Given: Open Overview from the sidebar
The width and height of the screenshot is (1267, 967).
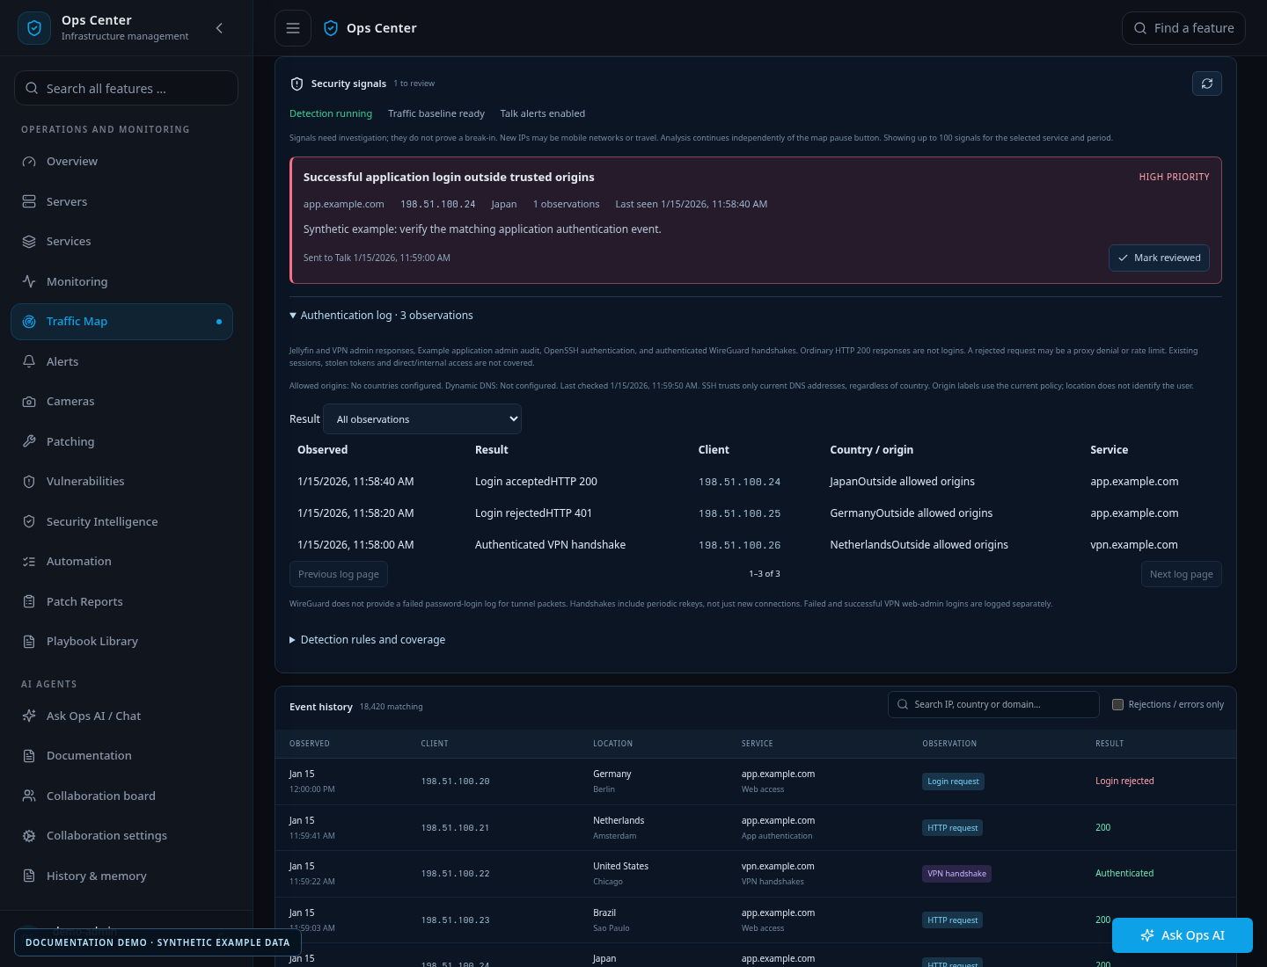Looking at the screenshot, I should pyautogui.click(x=121, y=162).
